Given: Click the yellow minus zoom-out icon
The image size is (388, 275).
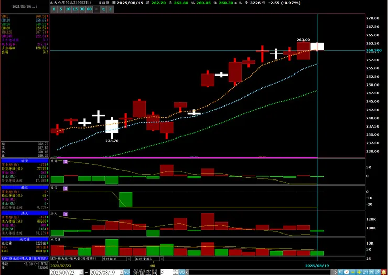Looking at the screenshot, I should tap(353, 272).
